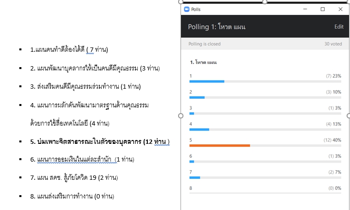
Task: Click the Polling 1 title text
Action: click(217, 27)
